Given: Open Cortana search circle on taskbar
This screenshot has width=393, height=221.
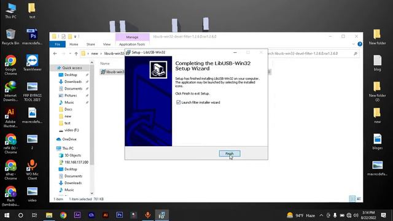Looking at the screenshot, I should point(20,215).
